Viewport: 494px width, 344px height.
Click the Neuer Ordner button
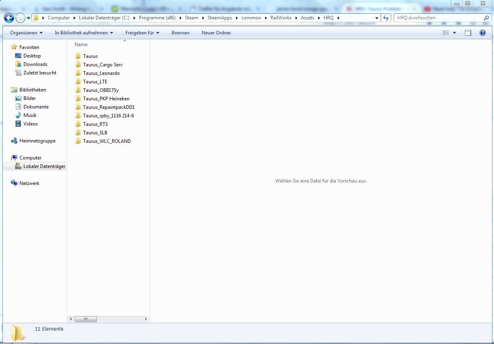(216, 33)
